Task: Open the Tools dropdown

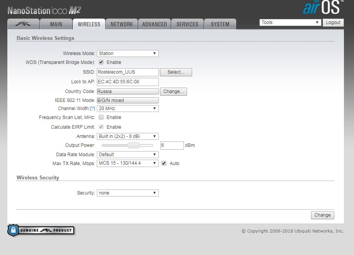Action: [x=290, y=22]
